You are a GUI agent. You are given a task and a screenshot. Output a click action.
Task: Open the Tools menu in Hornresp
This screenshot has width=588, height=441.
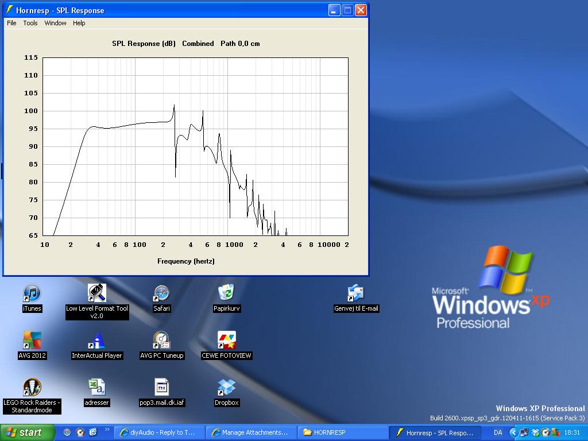(30, 23)
